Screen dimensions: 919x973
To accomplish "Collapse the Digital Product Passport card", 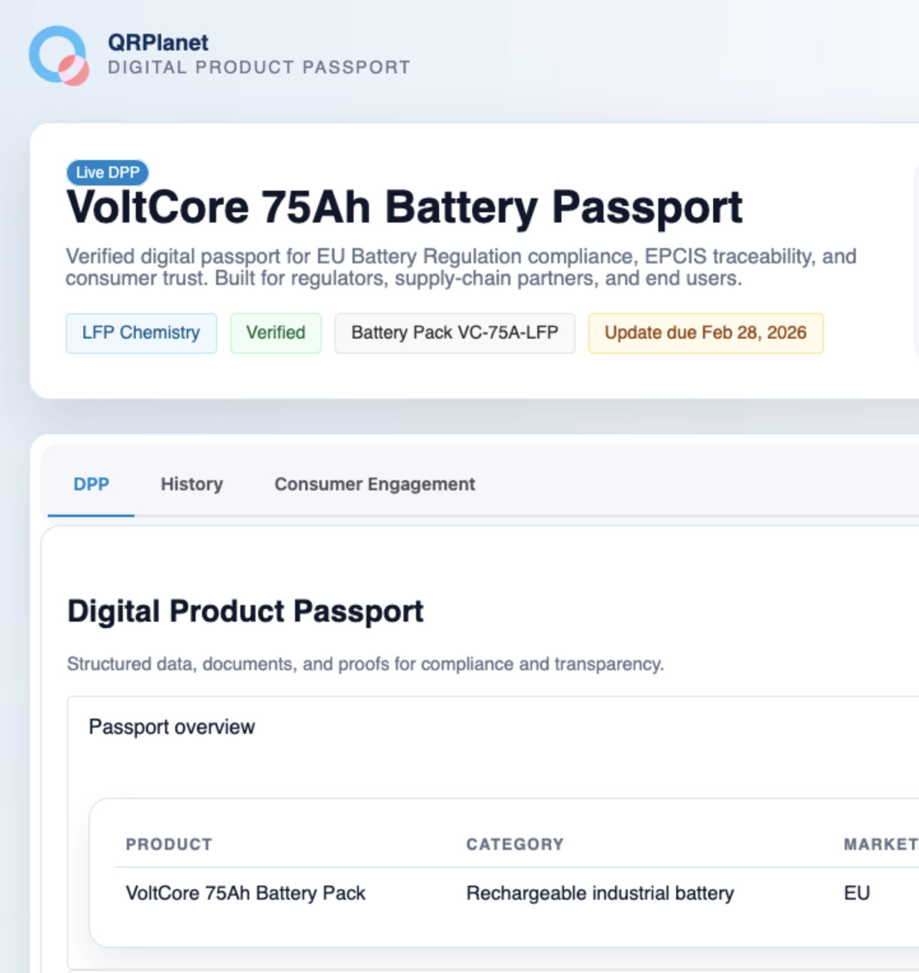I will (x=245, y=610).
